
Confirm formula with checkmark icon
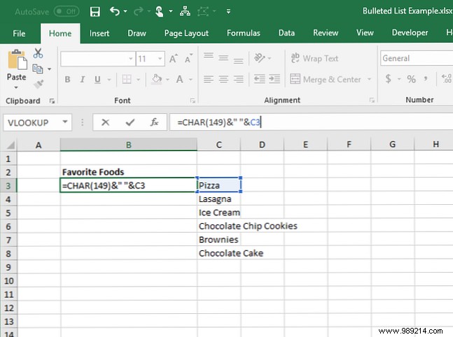pyautogui.click(x=130, y=122)
